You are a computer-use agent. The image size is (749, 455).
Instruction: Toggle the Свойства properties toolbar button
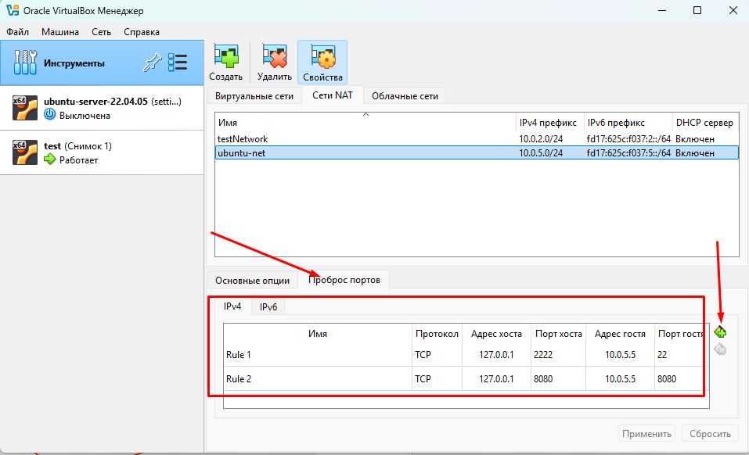click(x=322, y=63)
